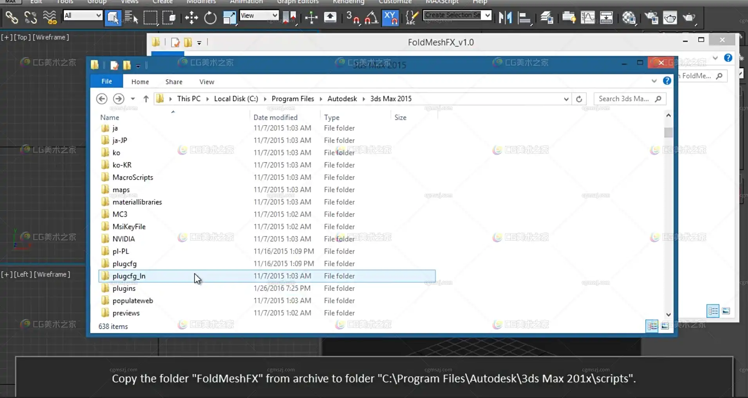This screenshot has height=398, width=748.
Task: Select the Select and Scale tool
Action: coord(229,18)
